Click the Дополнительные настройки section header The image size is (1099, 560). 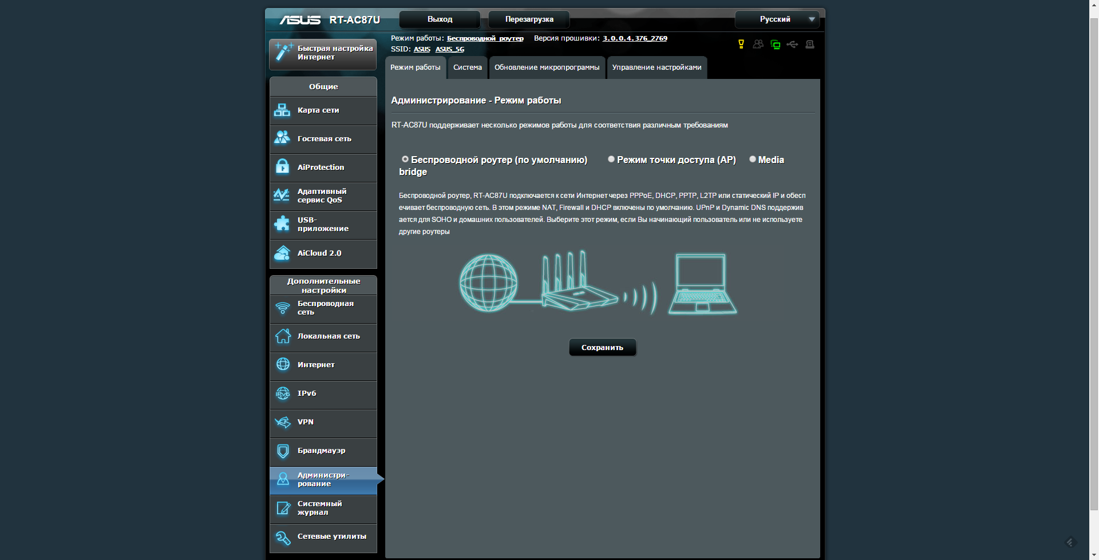323,285
